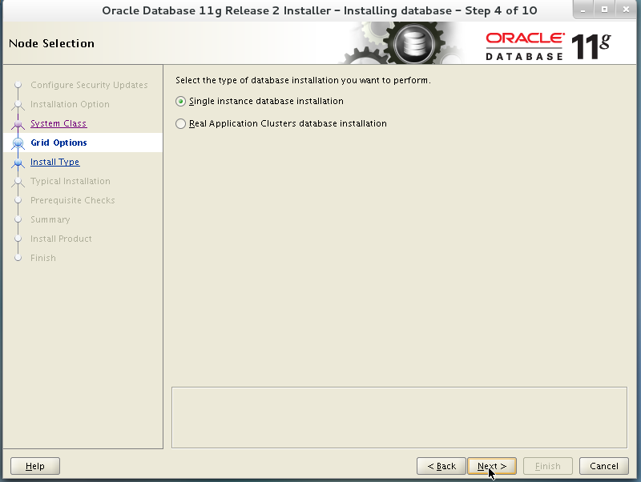Viewport: 641px width, 482px height.
Task: Click the empty message pane
Action: click(x=399, y=417)
